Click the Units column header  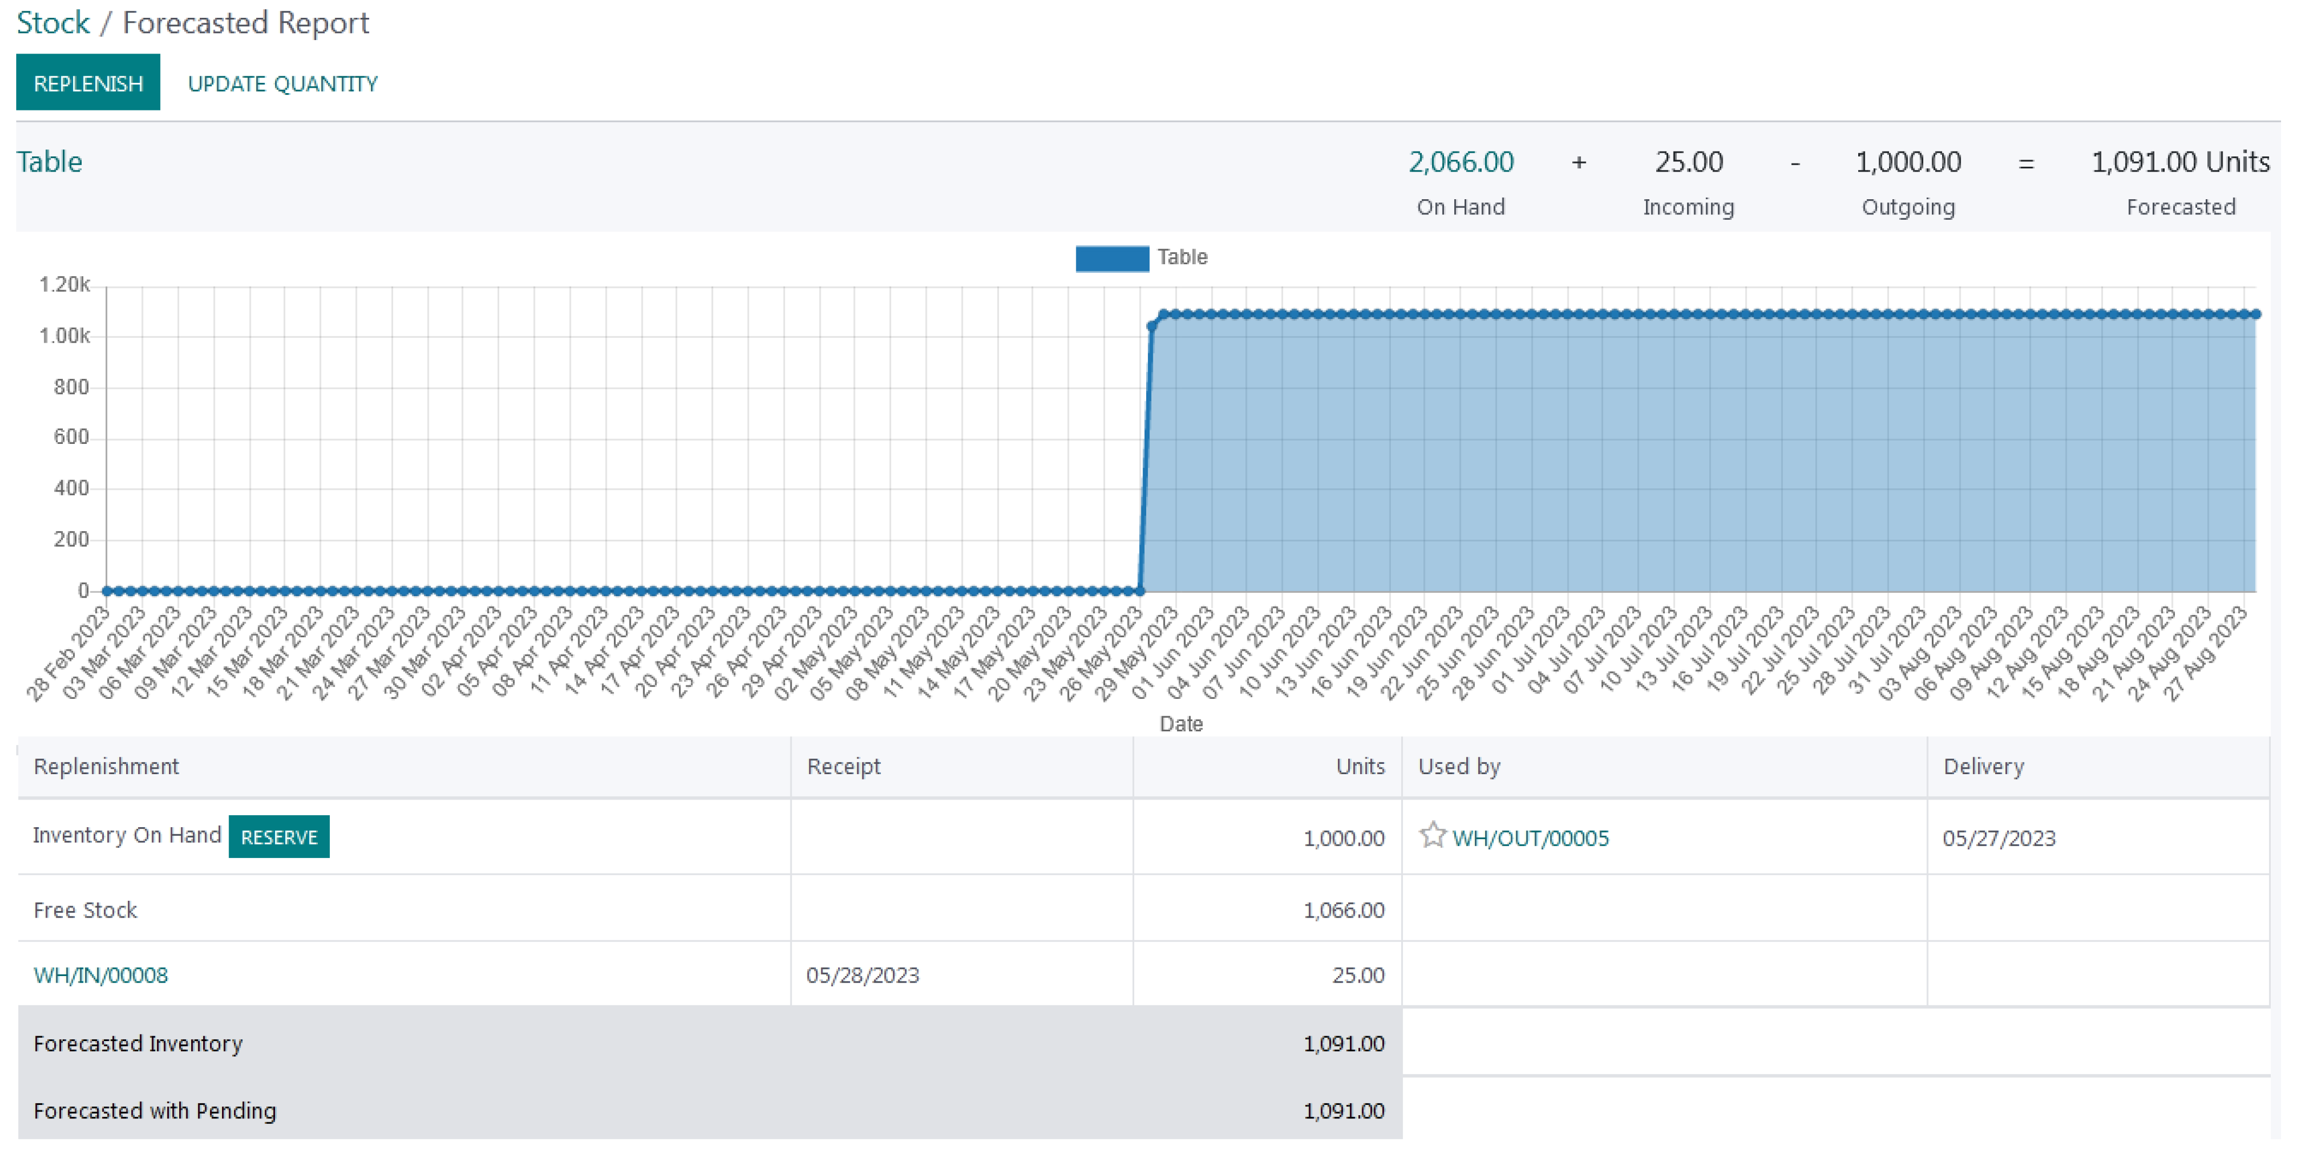[1360, 766]
